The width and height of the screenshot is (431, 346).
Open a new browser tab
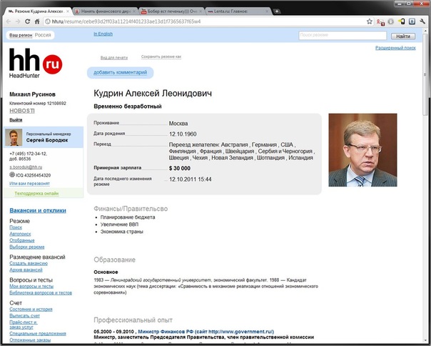coord(277,11)
